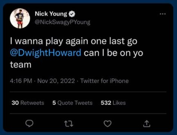
Task: View the 5 Quote Tweets list
Action: [73, 103]
